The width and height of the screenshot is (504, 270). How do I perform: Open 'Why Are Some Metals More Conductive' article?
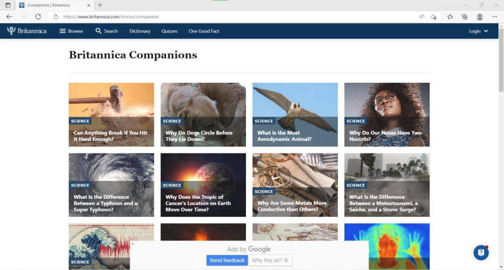point(295,185)
